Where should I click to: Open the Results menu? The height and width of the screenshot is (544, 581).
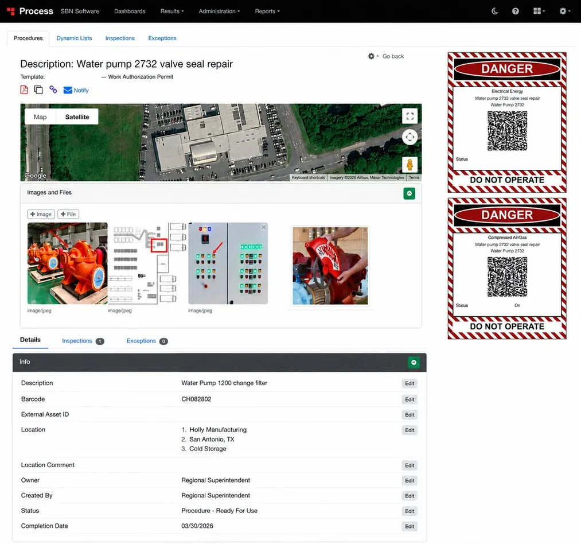click(x=172, y=11)
